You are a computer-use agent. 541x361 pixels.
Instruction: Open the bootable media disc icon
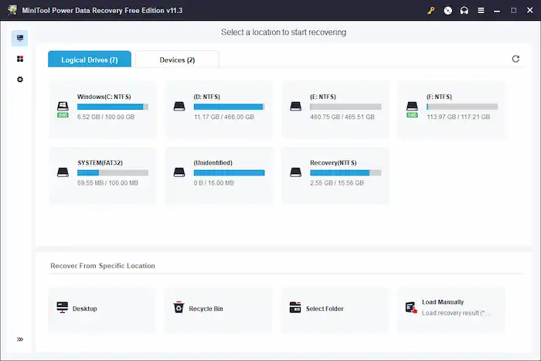[447, 10]
